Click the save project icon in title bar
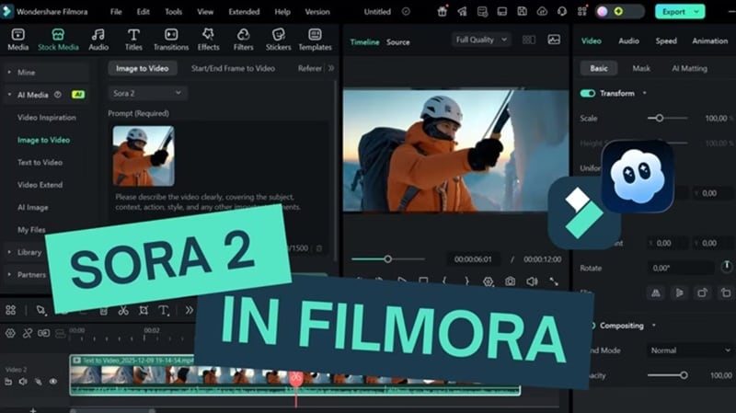This screenshot has height=413, width=736. tap(522, 12)
